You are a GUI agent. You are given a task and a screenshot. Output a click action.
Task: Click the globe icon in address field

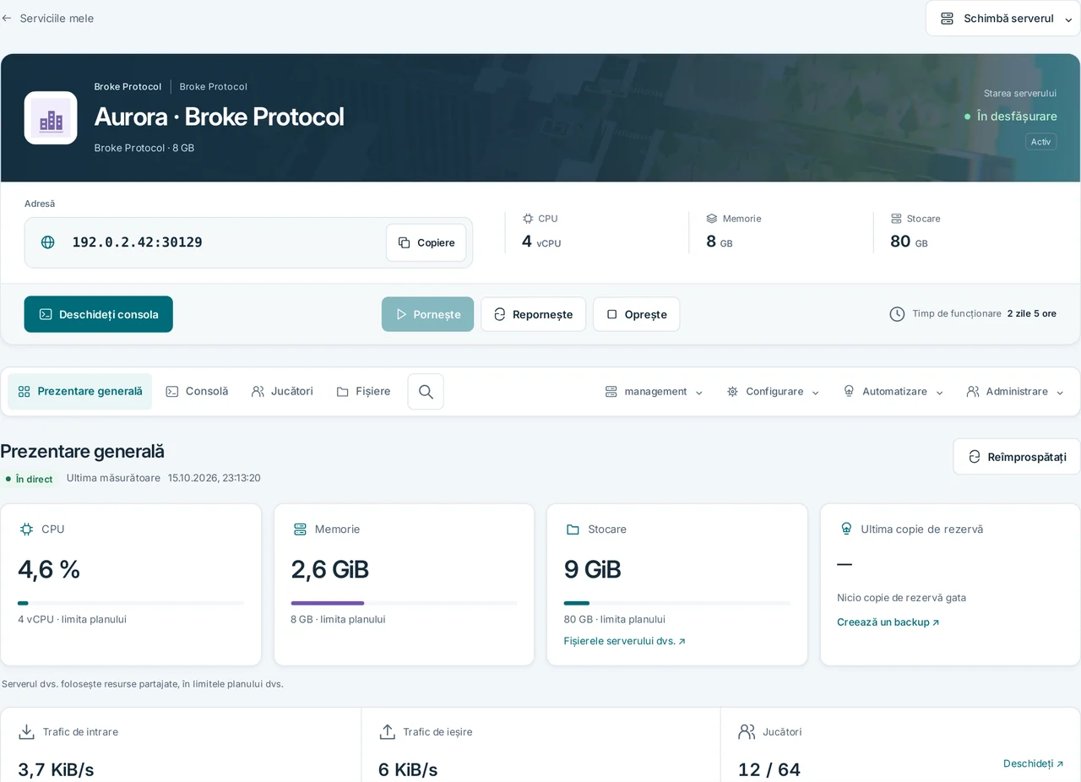[x=48, y=242]
